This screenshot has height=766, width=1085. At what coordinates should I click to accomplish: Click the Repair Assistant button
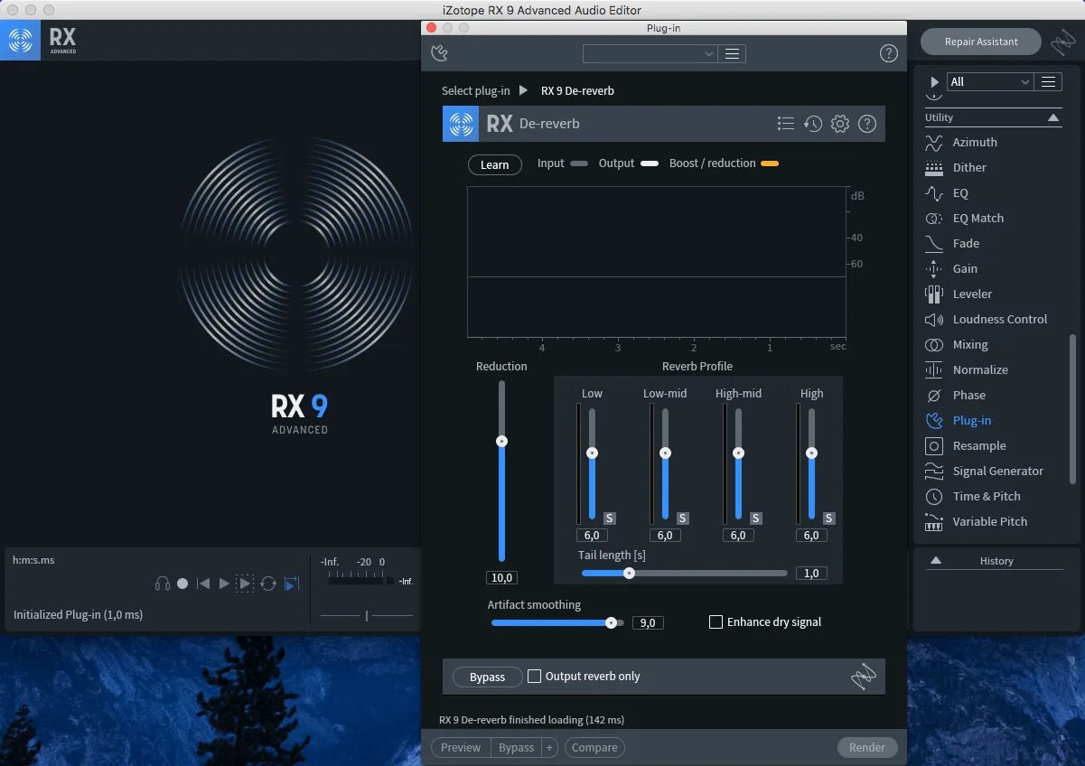point(980,42)
